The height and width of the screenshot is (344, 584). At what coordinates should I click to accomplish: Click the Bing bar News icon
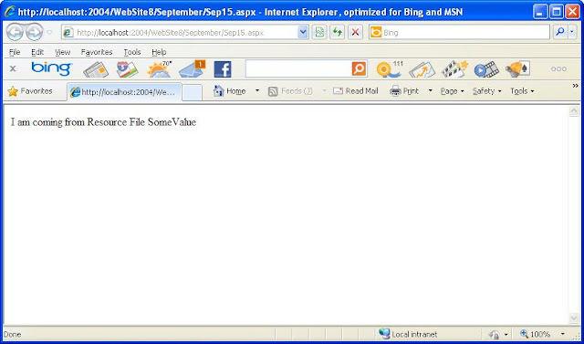click(96, 69)
